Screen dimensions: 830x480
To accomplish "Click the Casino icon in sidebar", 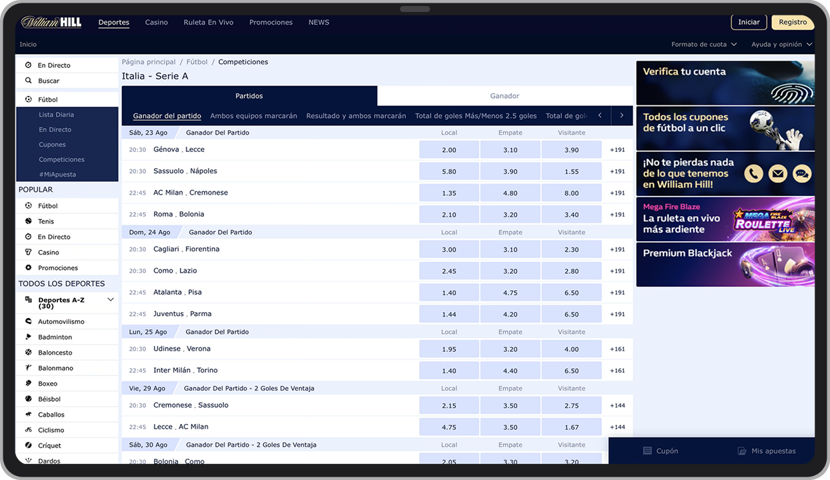I will 28,252.
